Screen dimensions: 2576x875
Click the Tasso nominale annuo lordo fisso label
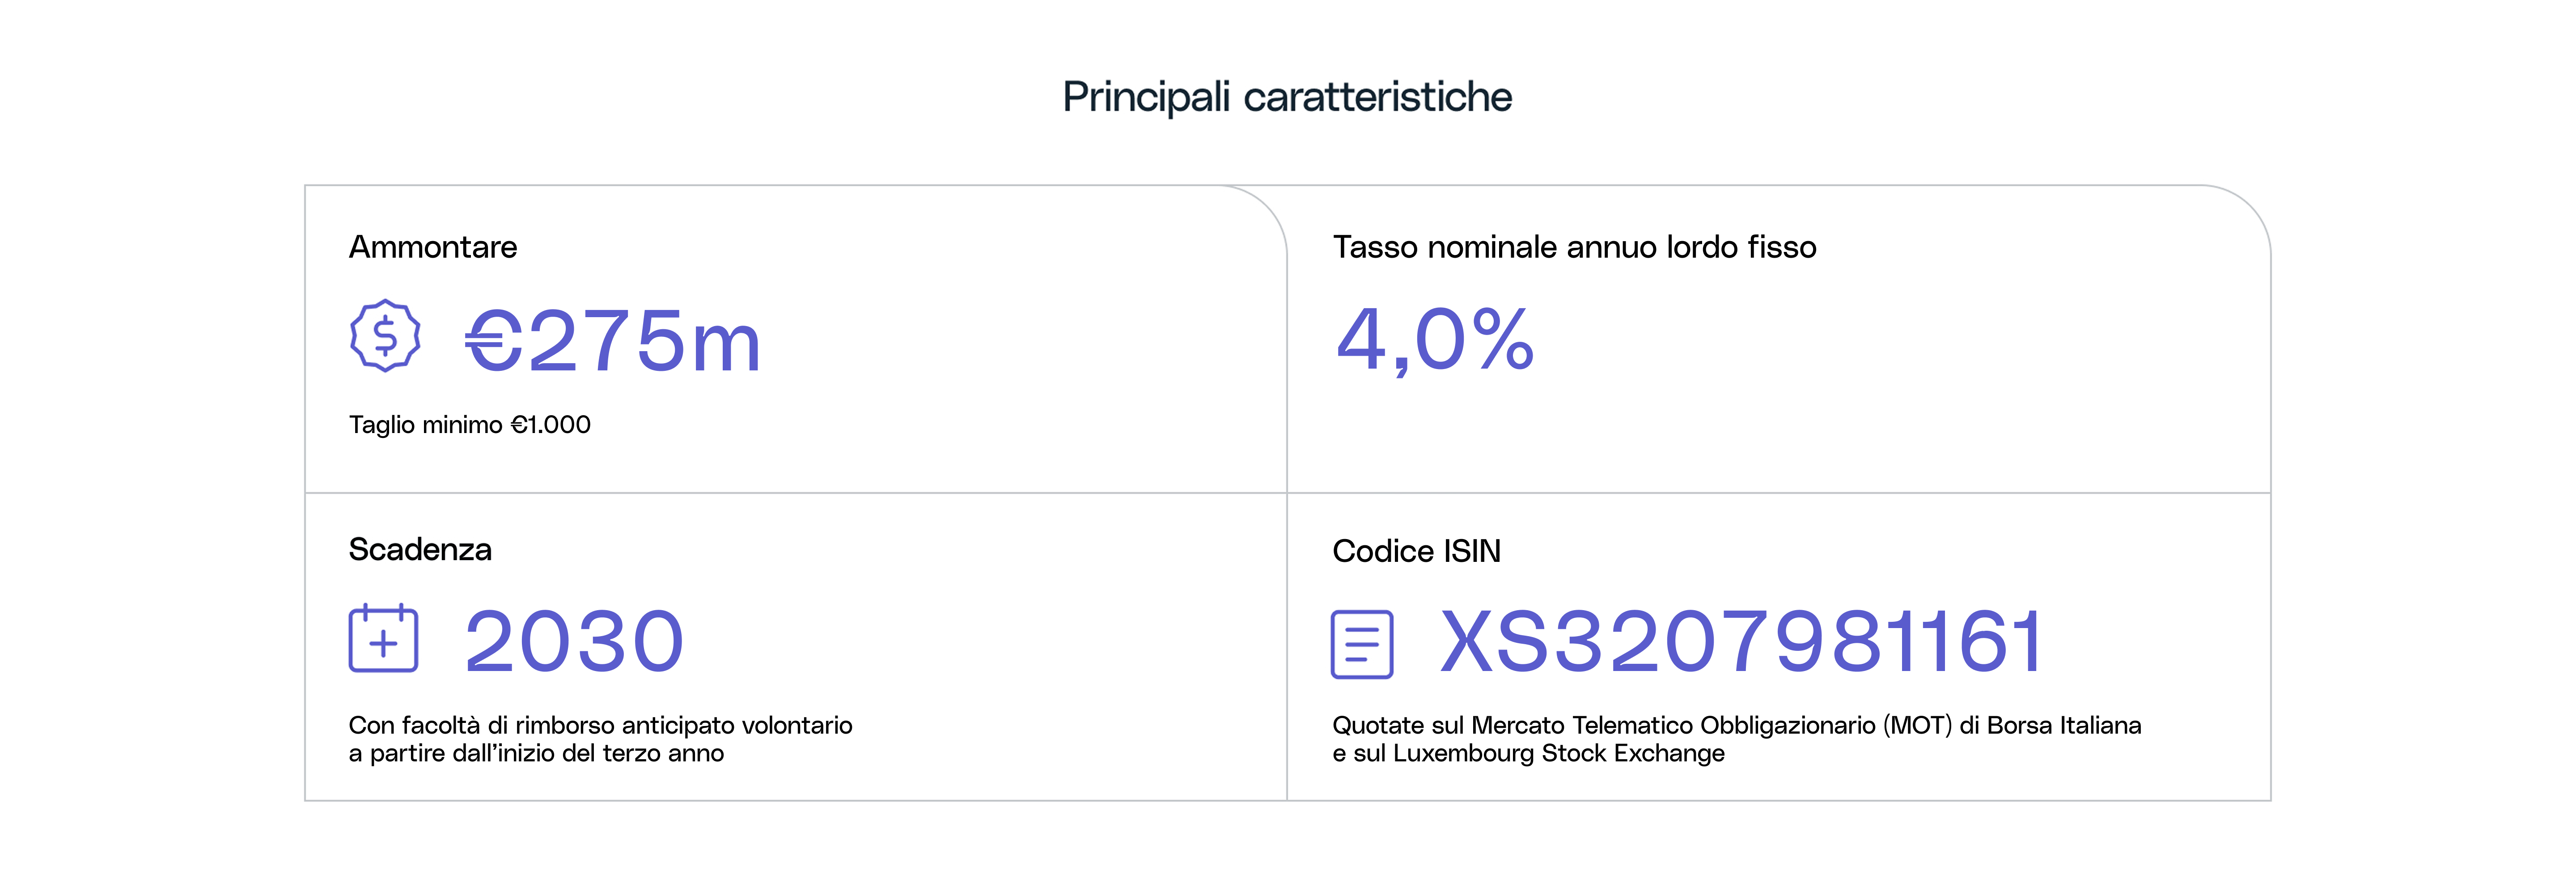tap(1574, 247)
